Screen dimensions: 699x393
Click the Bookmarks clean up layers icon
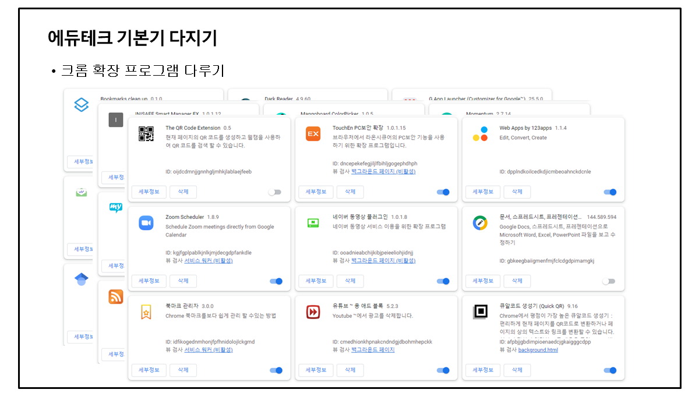tap(81, 105)
